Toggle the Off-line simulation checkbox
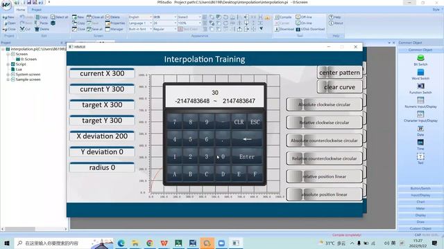The height and width of the screenshot is (249, 444). pyautogui.click(x=304, y=17)
